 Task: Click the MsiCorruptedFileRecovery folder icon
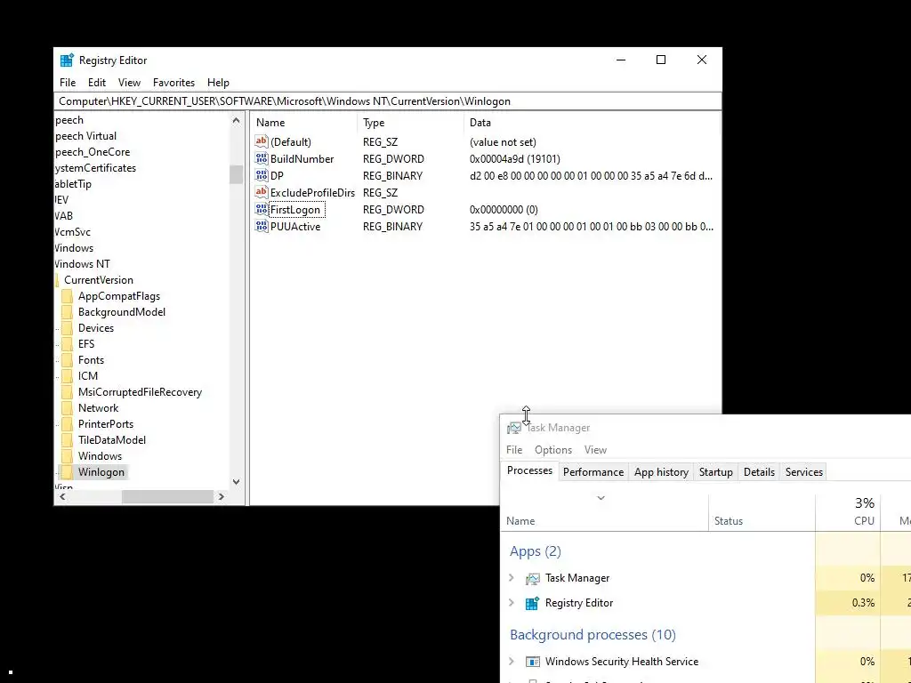tap(68, 392)
